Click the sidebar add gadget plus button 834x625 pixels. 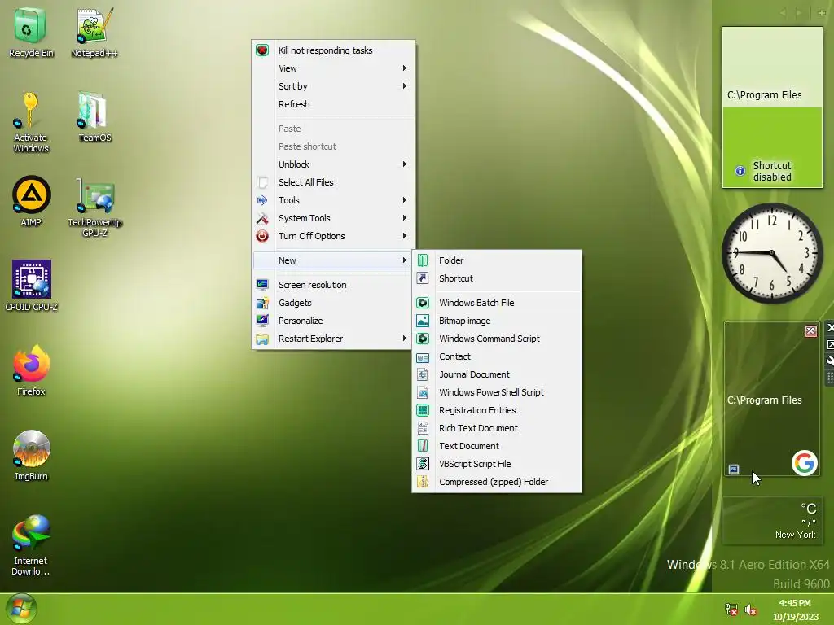click(821, 13)
